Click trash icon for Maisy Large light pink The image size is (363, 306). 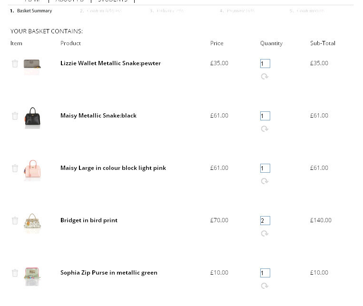15,168
